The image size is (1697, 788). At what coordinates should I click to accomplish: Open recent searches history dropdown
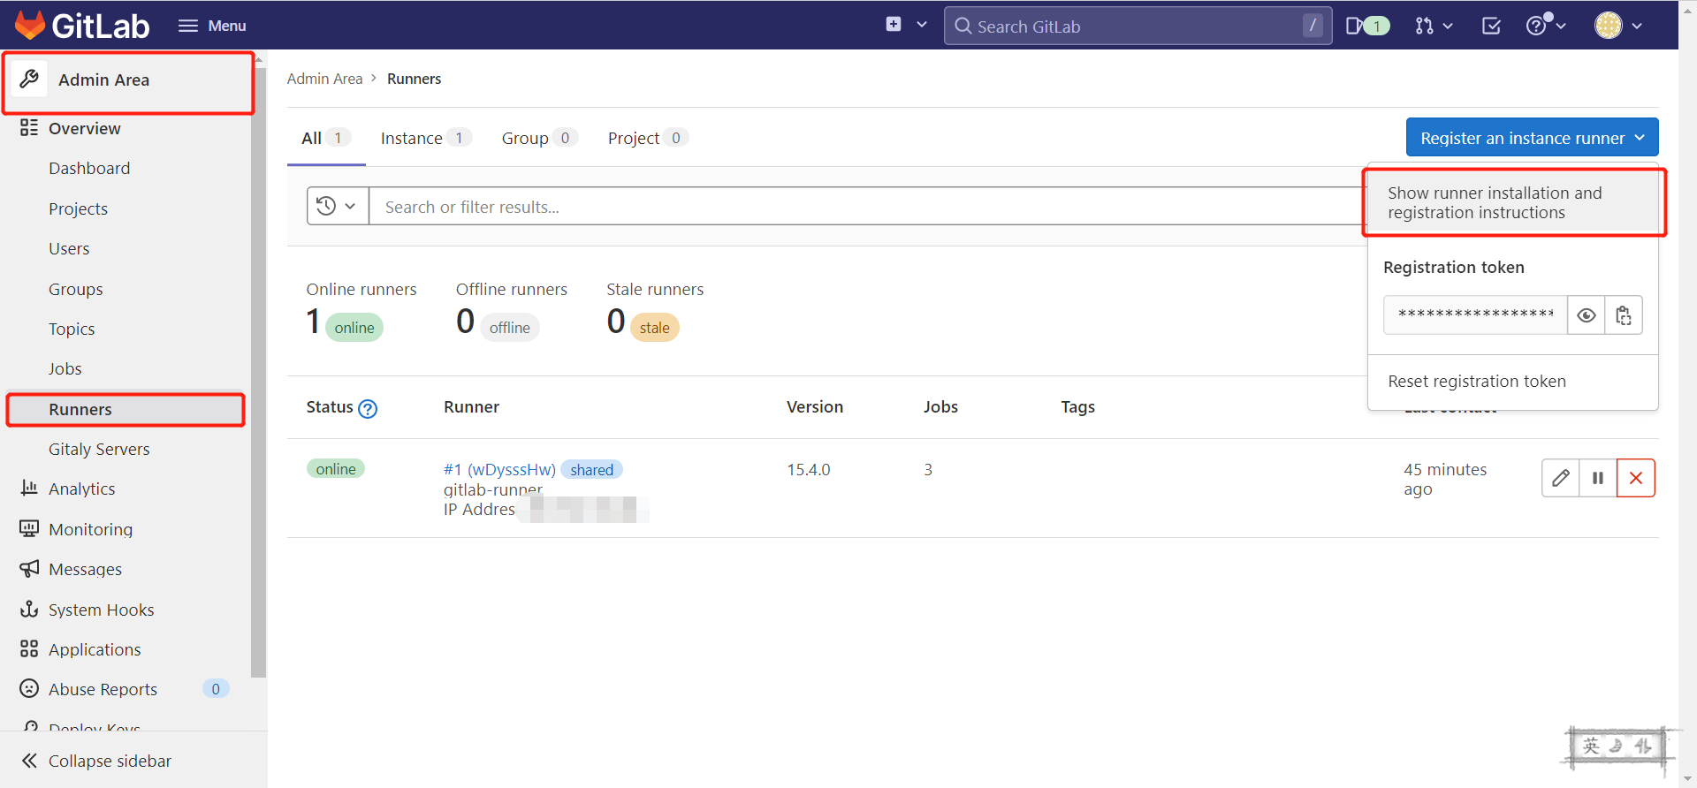click(x=338, y=206)
